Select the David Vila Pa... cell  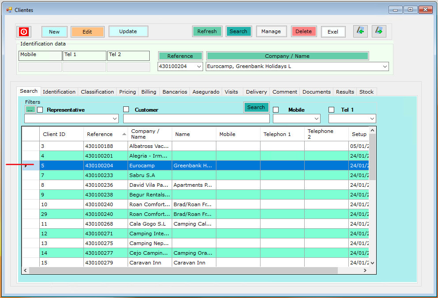150,185
